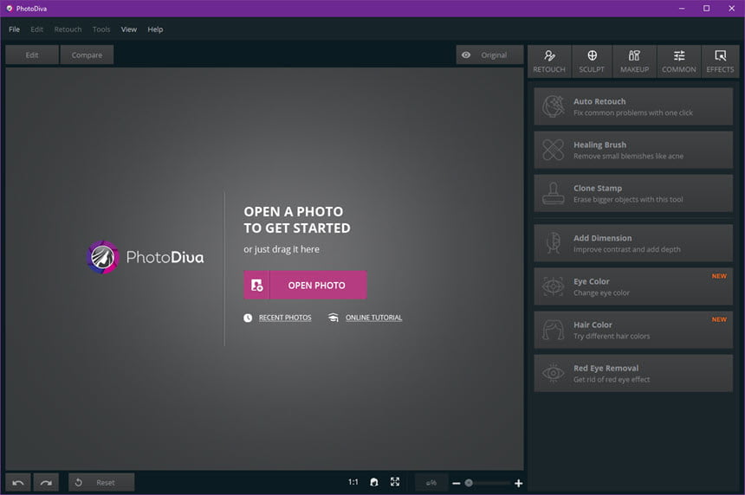
Task: Select the Healing Brush tool
Action: coord(633,150)
